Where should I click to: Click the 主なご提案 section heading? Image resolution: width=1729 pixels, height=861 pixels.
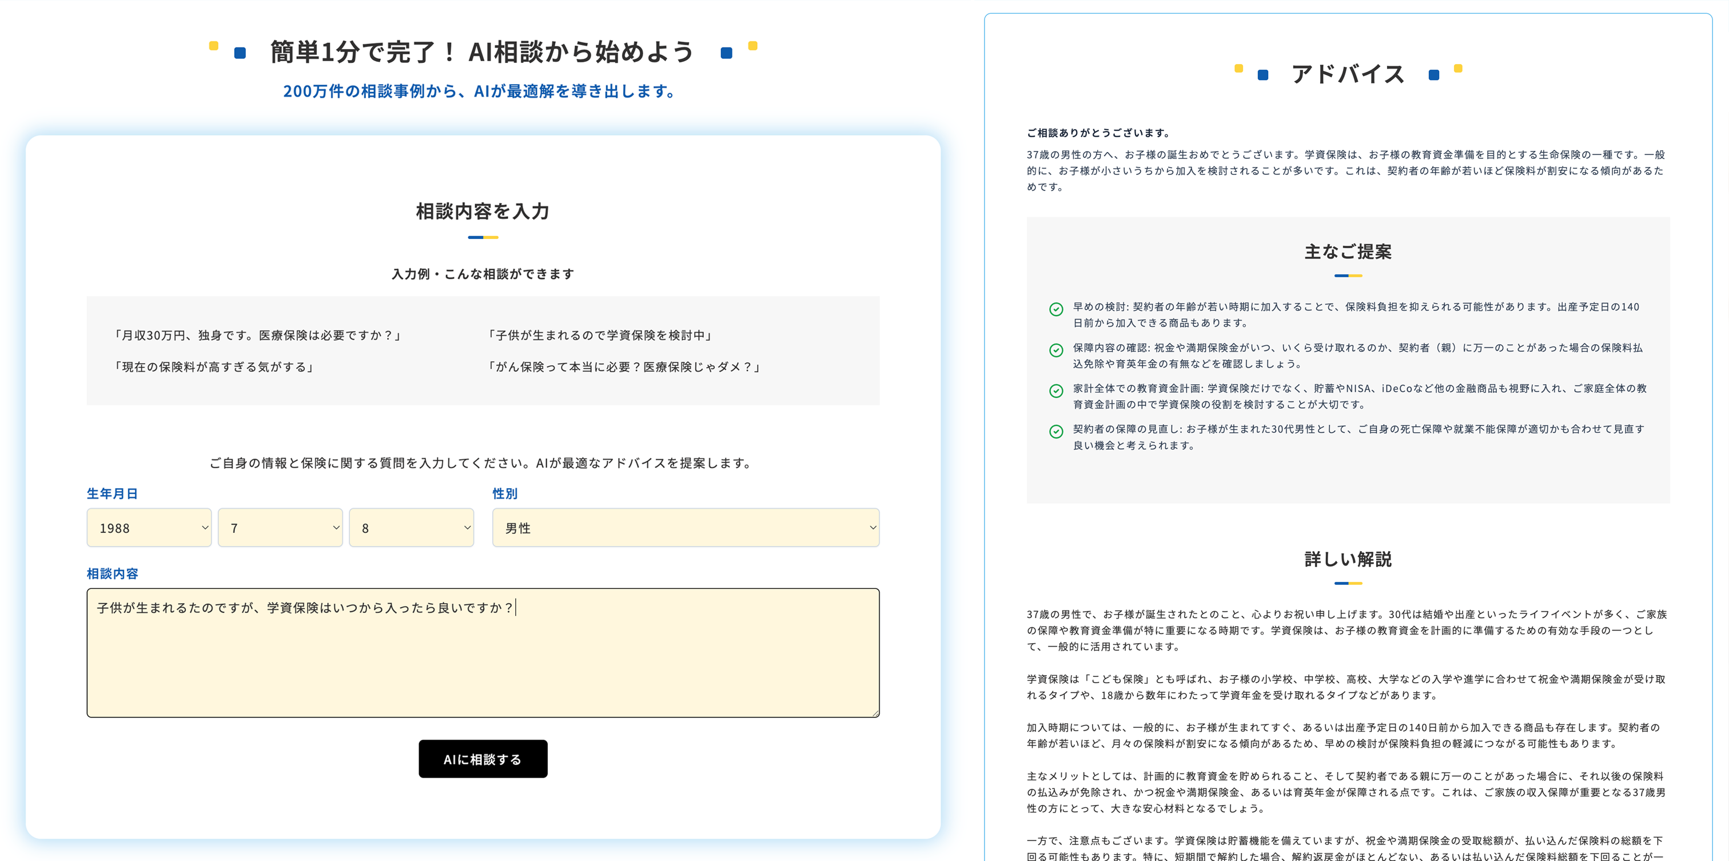pyautogui.click(x=1348, y=252)
